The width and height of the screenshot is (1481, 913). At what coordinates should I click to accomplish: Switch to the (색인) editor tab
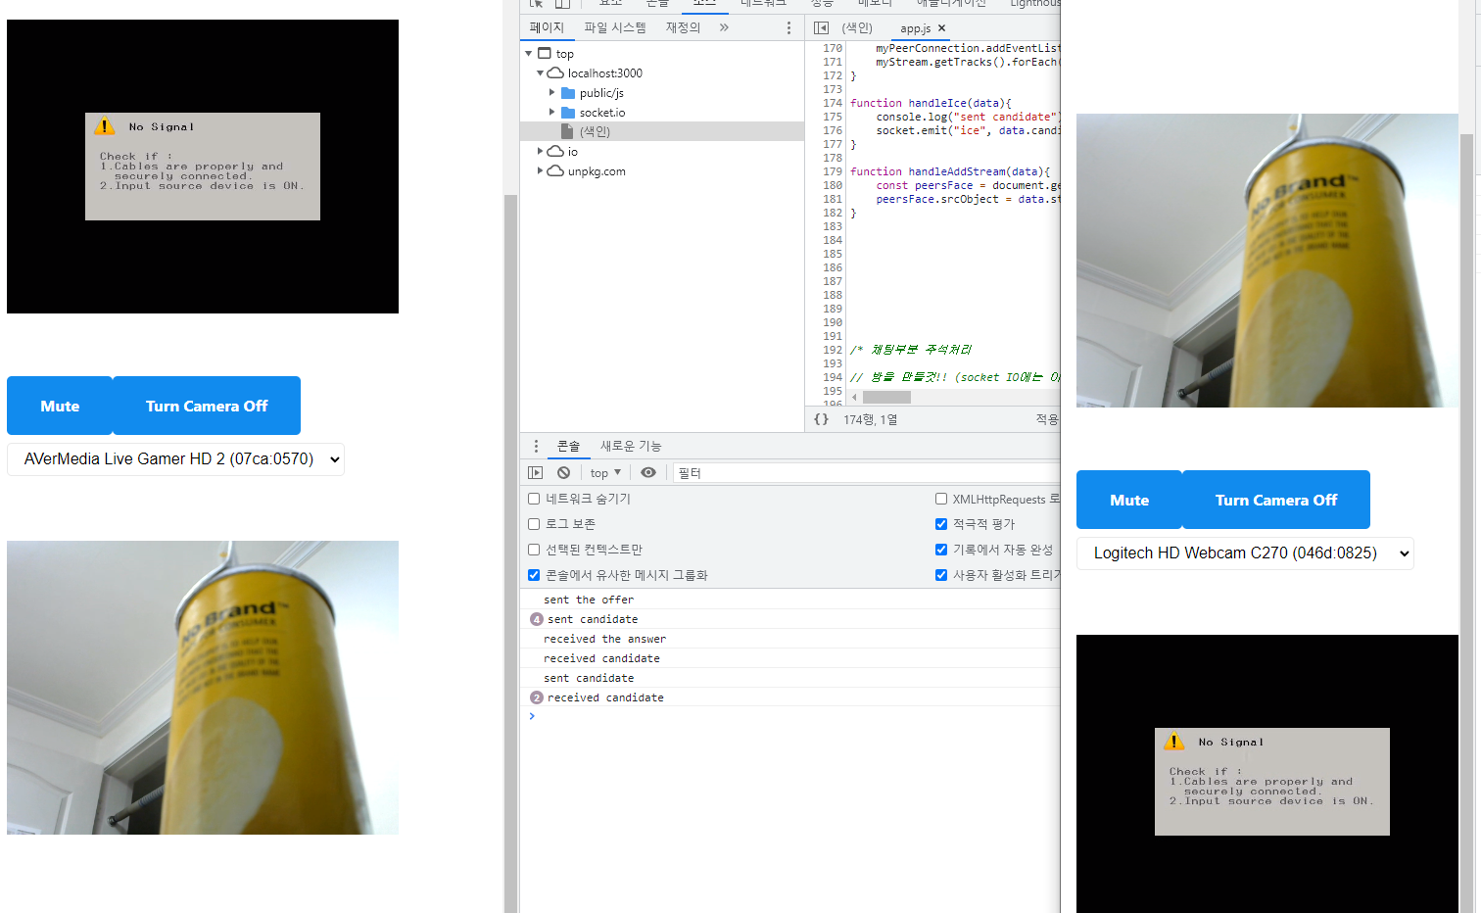(857, 27)
